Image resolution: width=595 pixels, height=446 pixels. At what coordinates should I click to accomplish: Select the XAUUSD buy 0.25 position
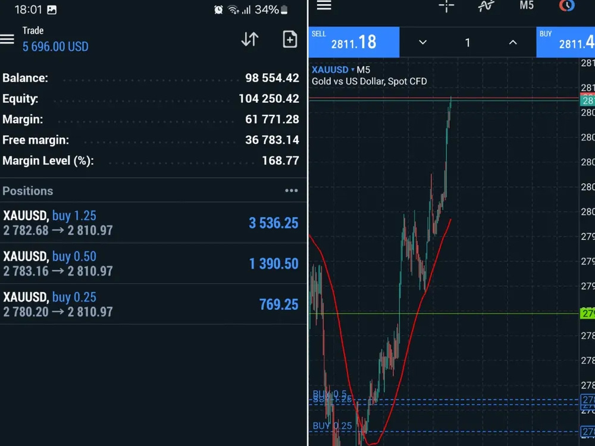point(154,304)
